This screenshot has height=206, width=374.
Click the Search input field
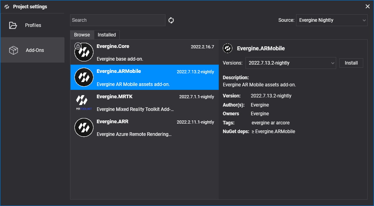click(118, 20)
